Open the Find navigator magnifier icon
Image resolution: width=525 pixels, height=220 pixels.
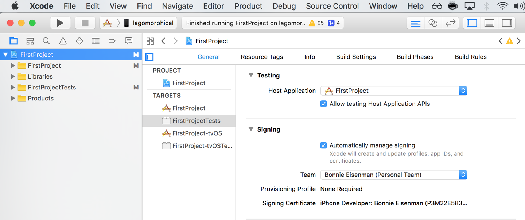click(46, 41)
